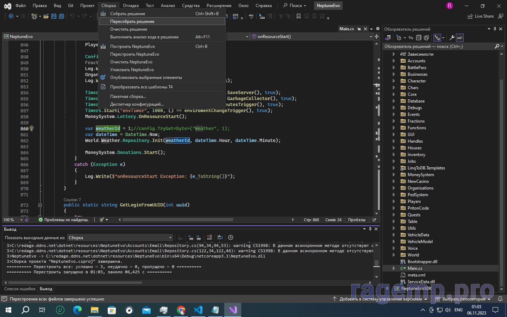The height and width of the screenshot is (317, 507).
Task: Open the Live Share button
Action: (481, 16)
